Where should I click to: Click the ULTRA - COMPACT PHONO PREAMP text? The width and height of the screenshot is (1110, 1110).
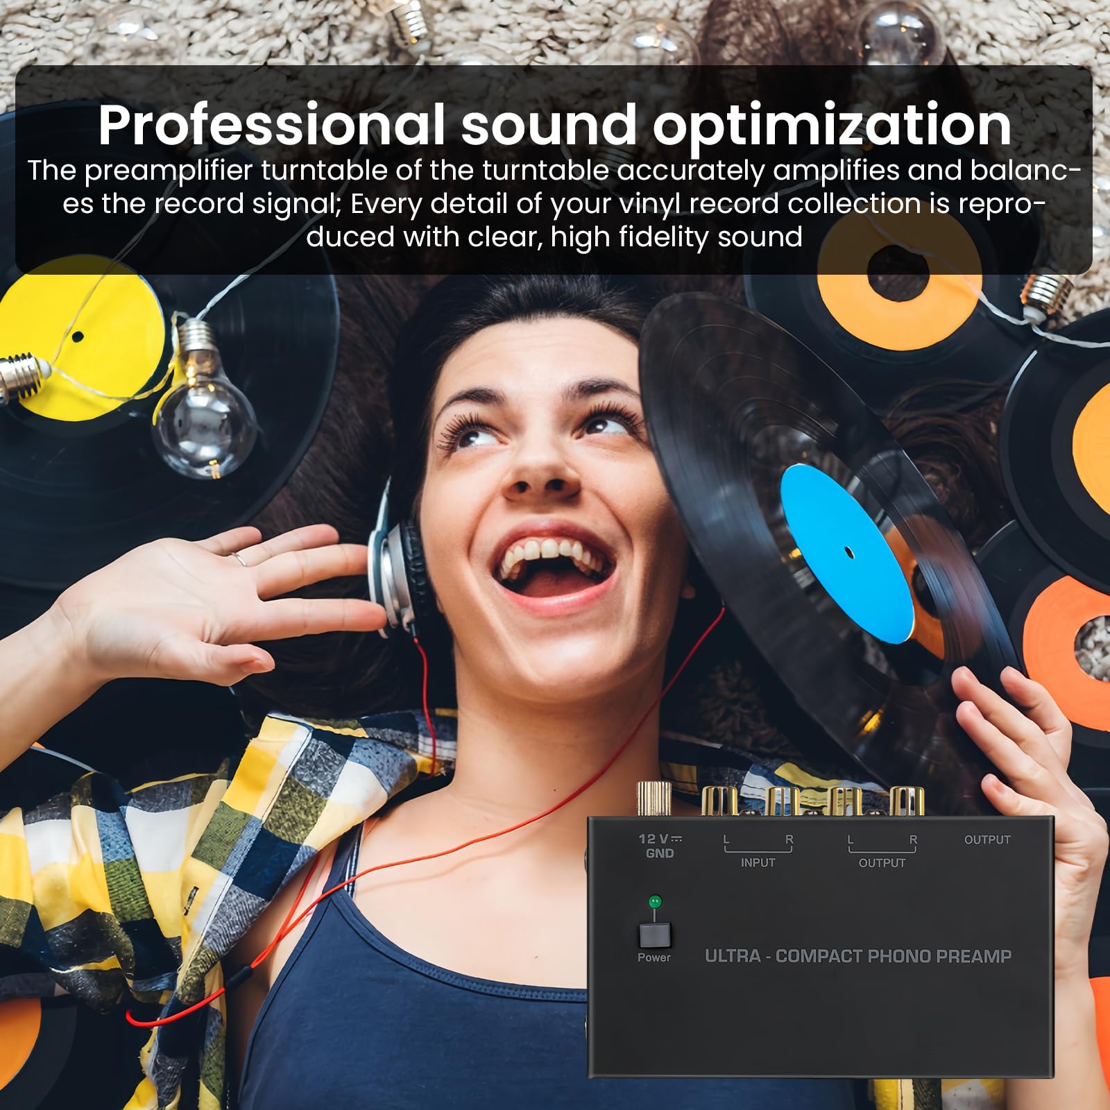tap(858, 956)
